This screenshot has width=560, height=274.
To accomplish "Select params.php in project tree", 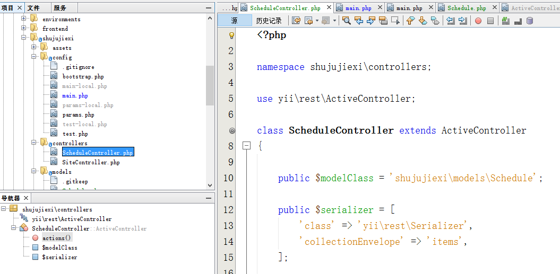I will [x=78, y=114].
